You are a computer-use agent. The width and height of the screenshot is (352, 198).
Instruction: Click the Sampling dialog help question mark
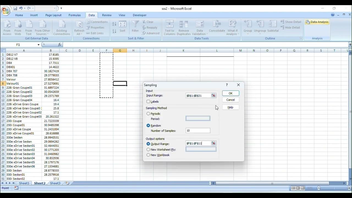227,85
